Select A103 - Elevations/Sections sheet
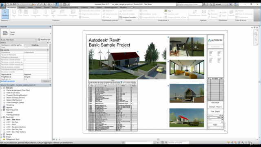 16,127
